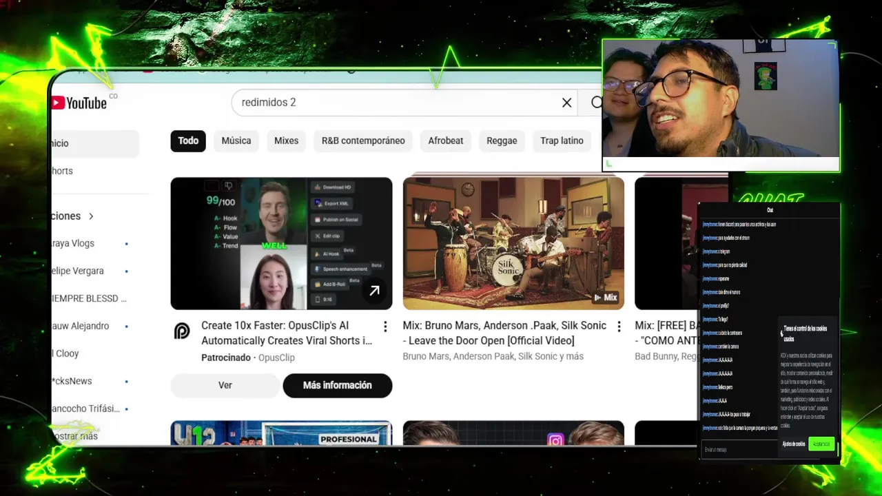Image resolution: width=882 pixels, height=496 pixels.
Task: Select the "Mixes" filter chip
Action: (x=286, y=141)
